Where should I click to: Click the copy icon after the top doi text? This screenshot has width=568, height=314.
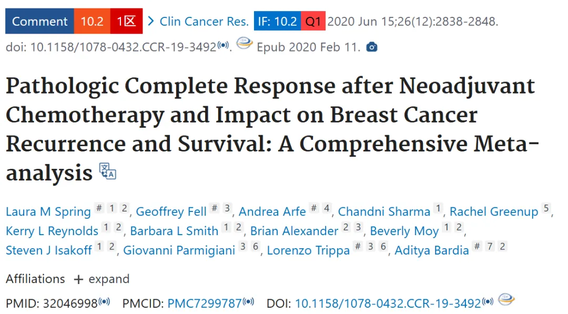224,45
